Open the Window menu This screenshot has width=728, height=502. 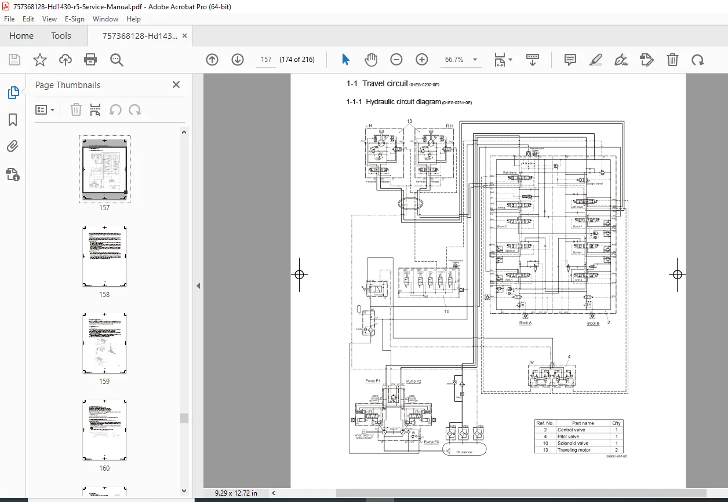pyautogui.click(x=105, y=19)
